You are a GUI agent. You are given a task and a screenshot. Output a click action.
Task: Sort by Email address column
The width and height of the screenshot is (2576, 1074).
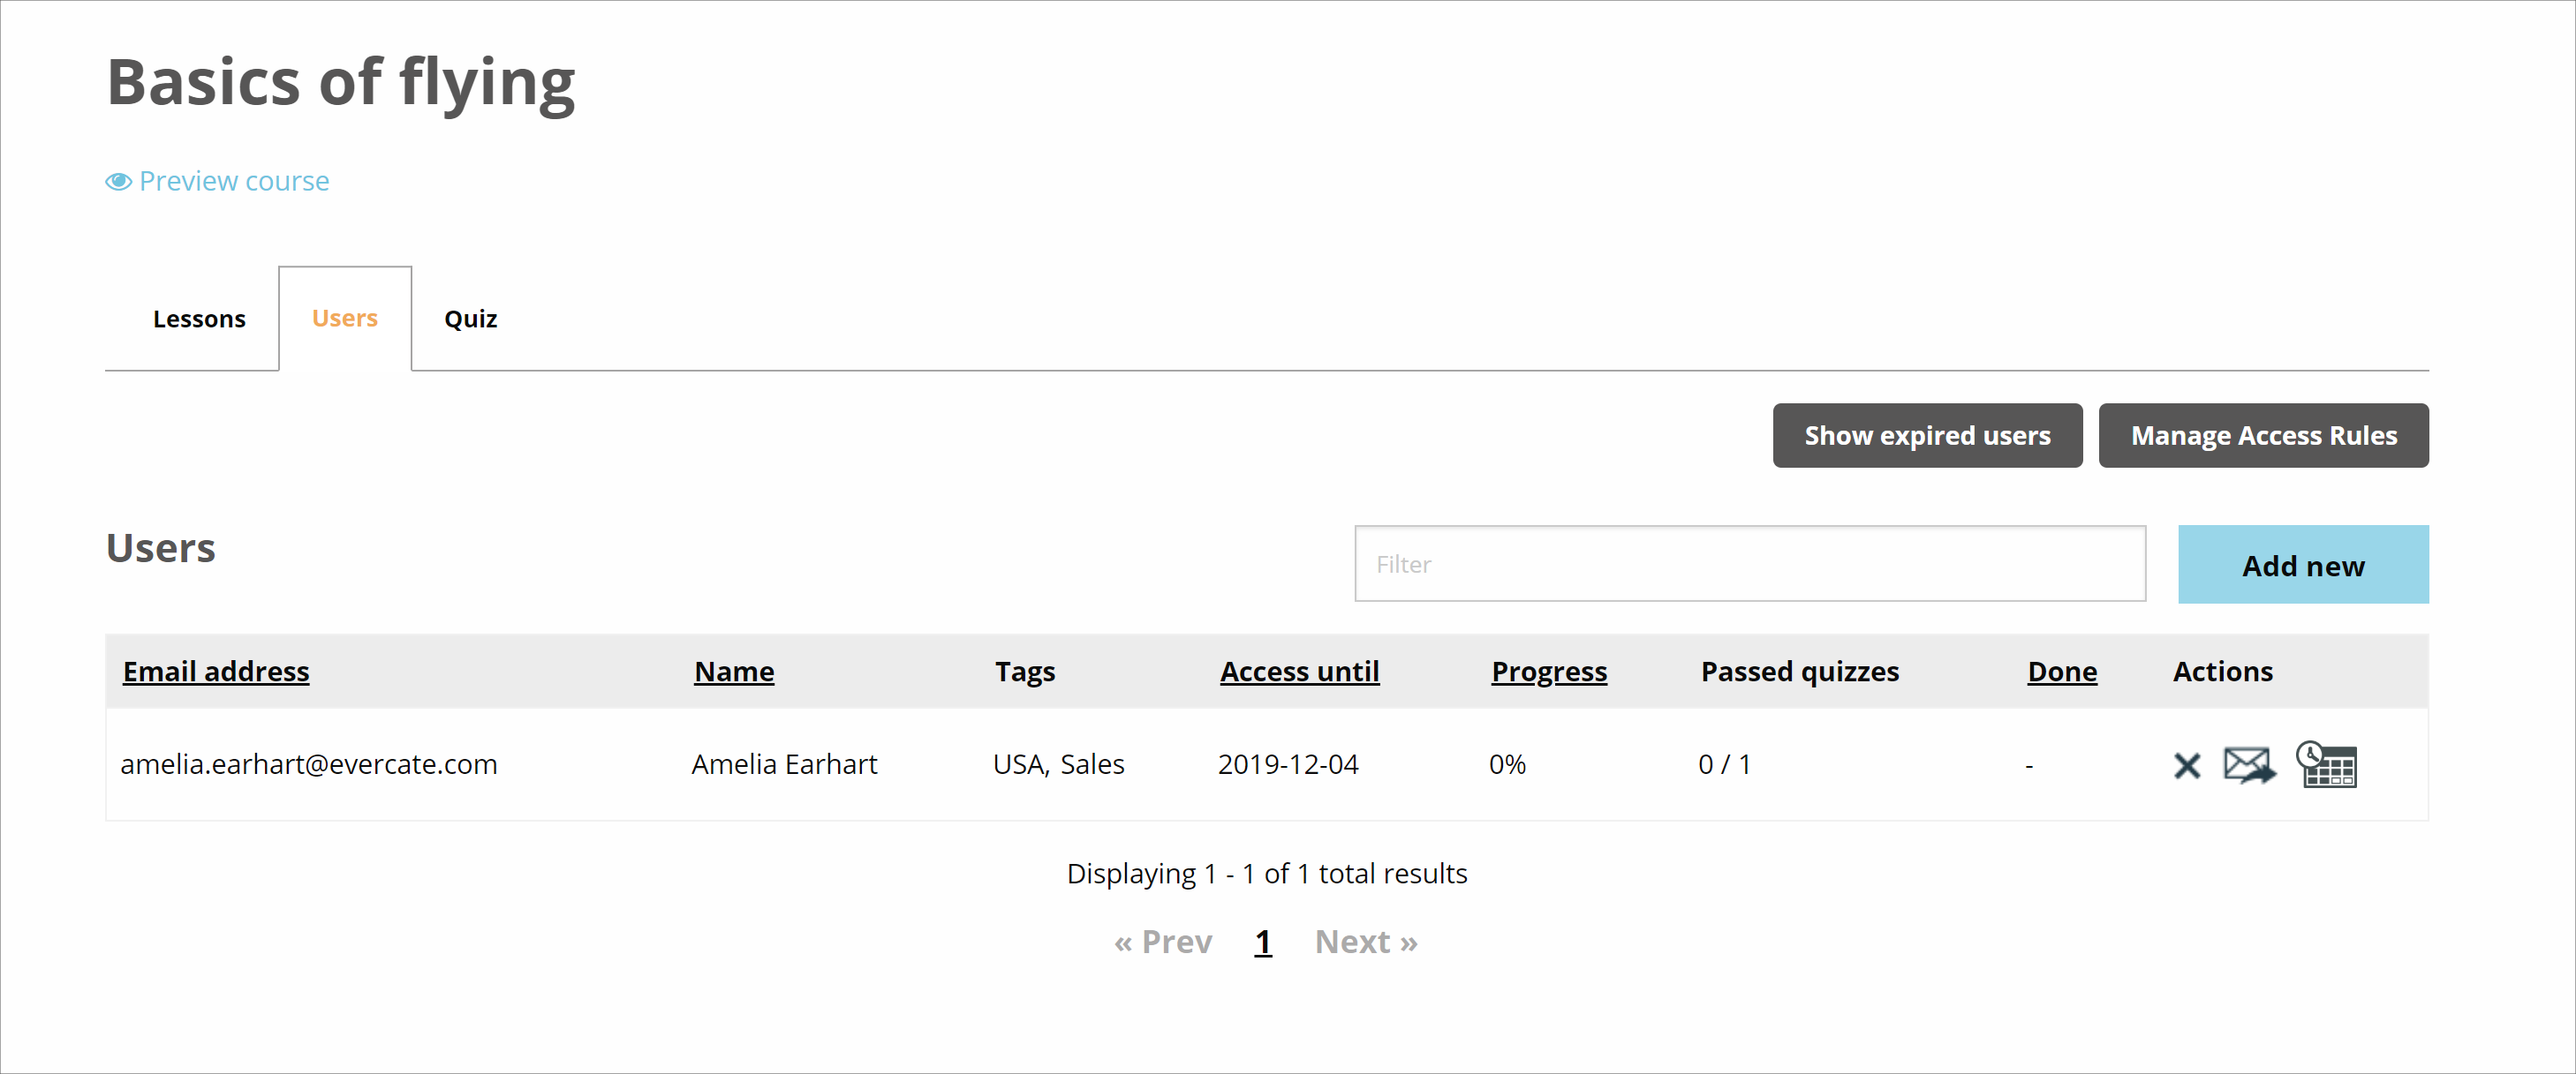pyautogui.click(x=216, y=672)
